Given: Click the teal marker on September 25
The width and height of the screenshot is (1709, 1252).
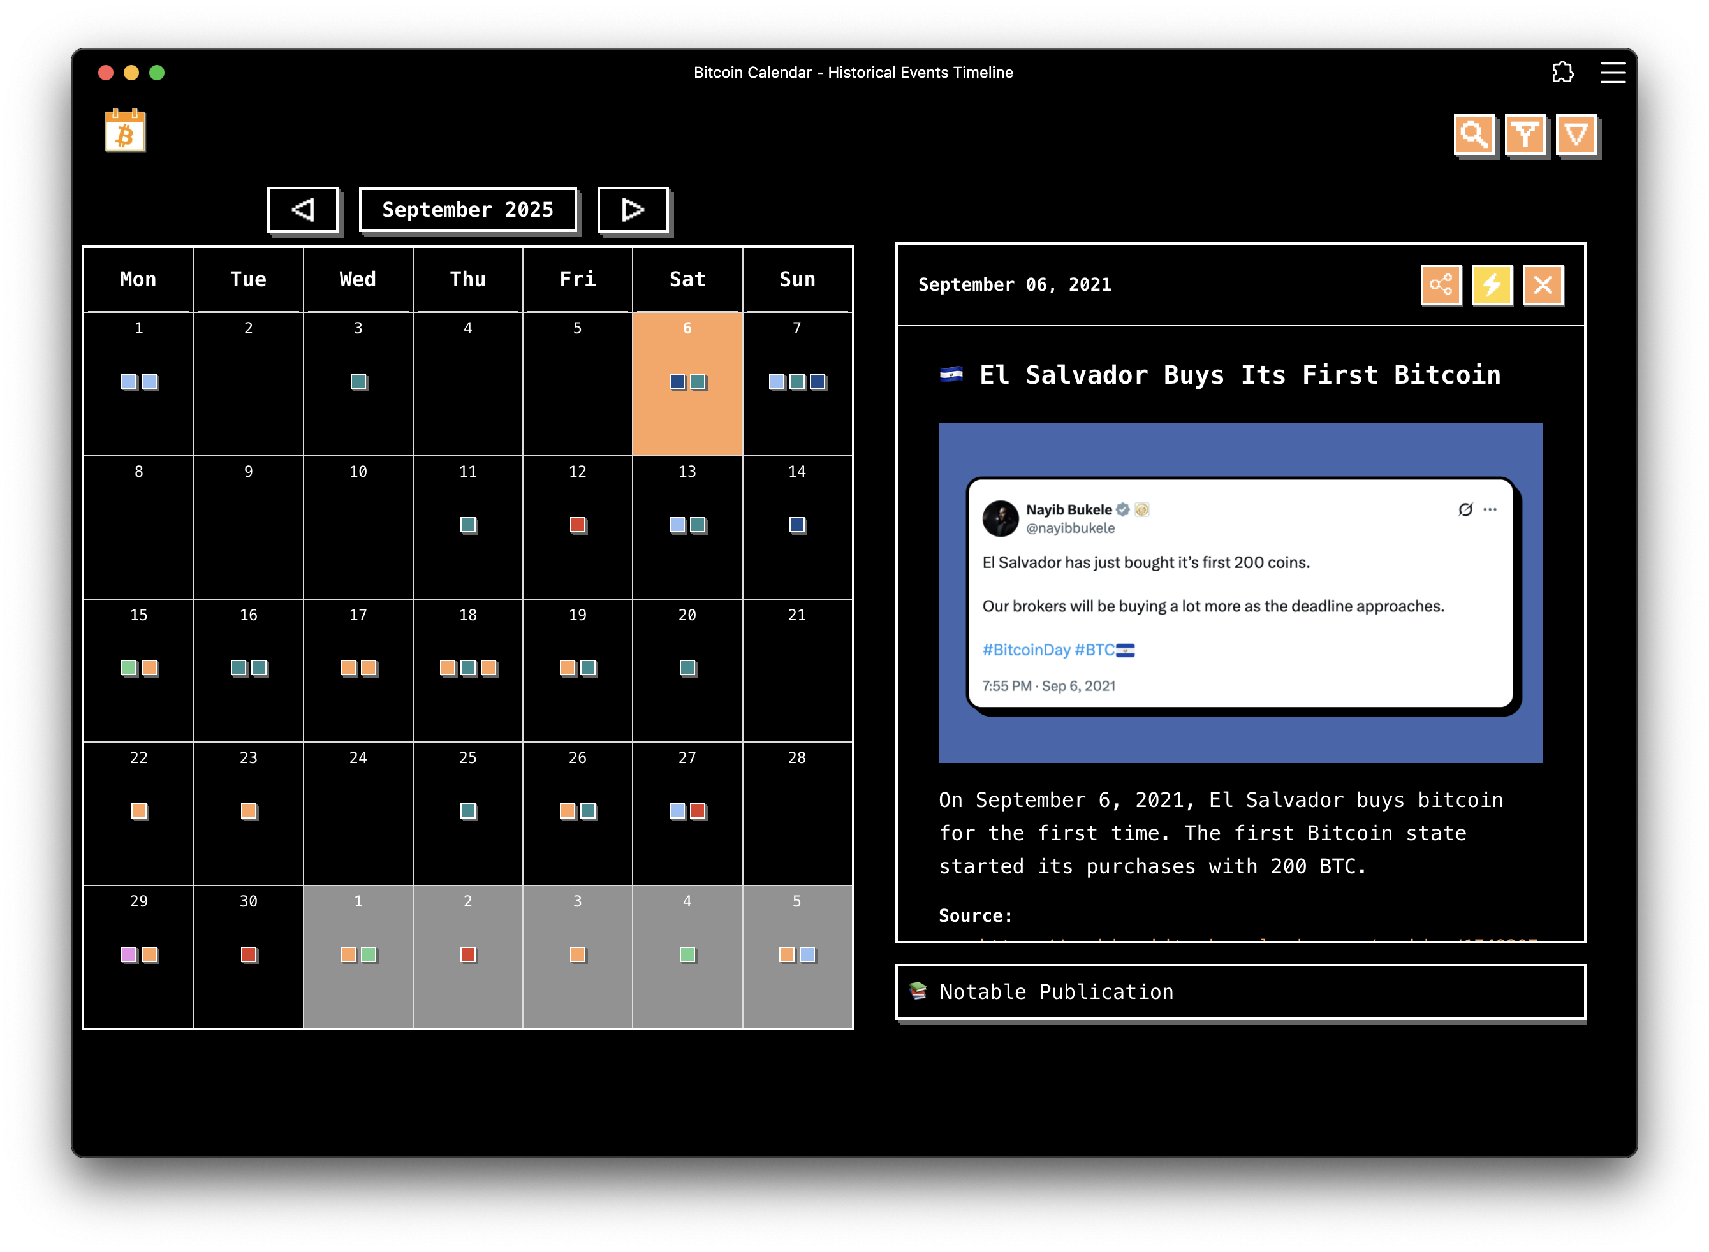Looking at the screenshot, I should [x=468, y=811].
